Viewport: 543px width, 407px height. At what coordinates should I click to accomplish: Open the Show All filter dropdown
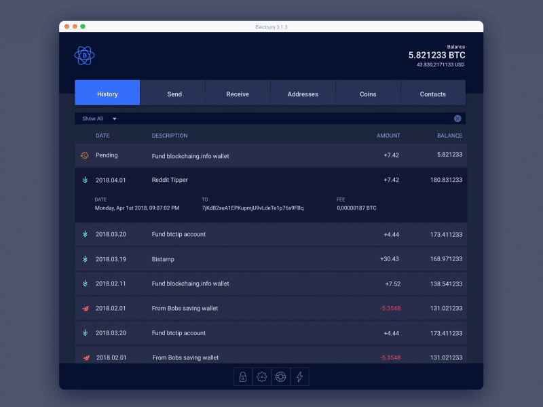99,119
